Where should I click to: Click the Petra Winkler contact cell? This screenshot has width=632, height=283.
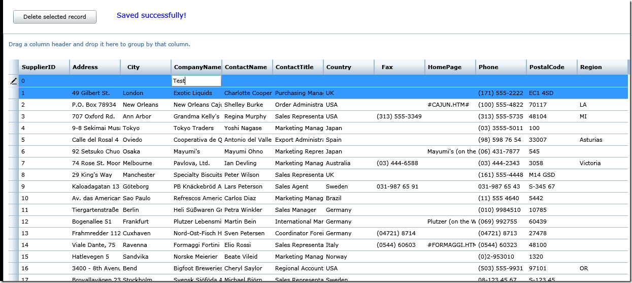pos(247,210)
